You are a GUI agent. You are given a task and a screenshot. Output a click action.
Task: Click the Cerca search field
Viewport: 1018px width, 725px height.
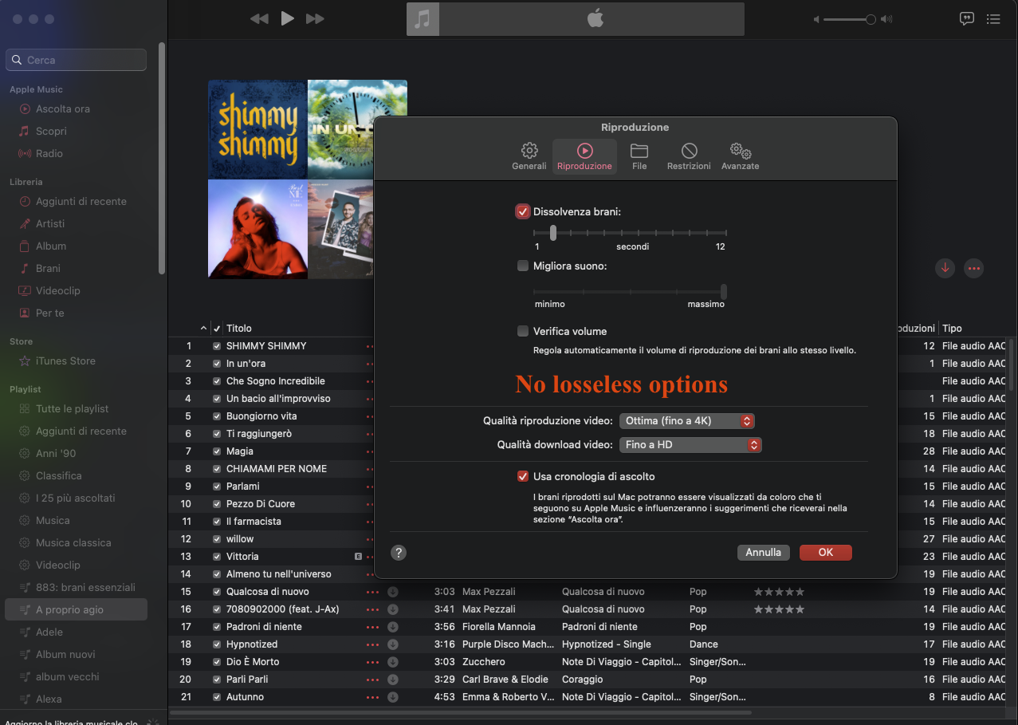click(76, 60)
